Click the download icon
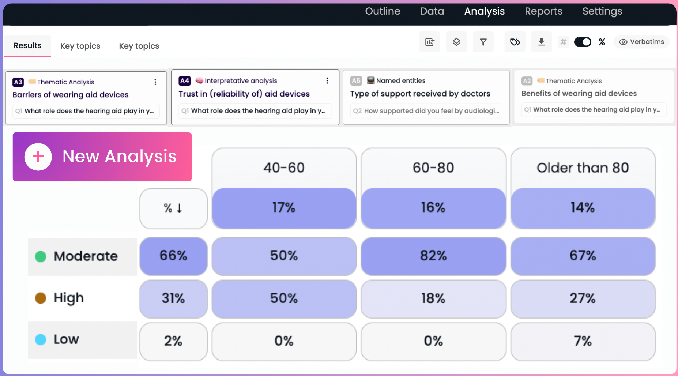The height and width of the screenshot is (376, 678). 542,42
